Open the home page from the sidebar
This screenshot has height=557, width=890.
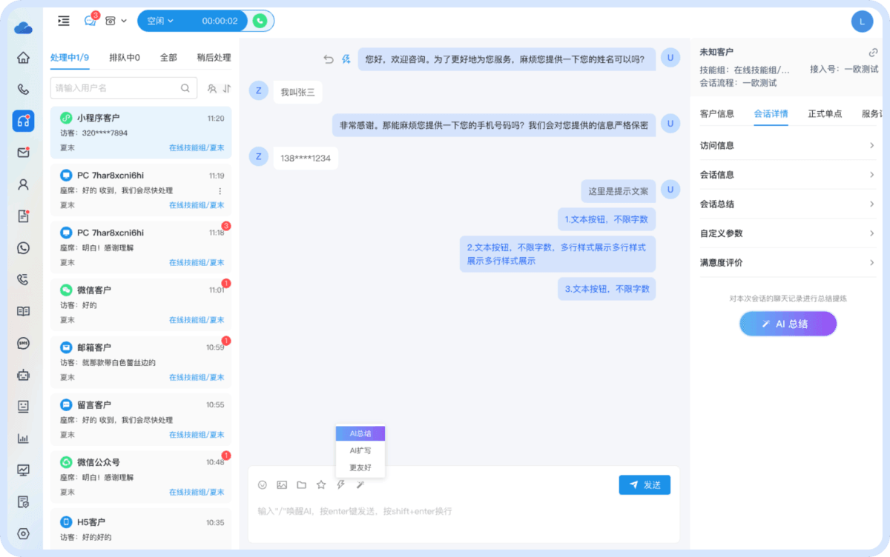click(23, 58)
